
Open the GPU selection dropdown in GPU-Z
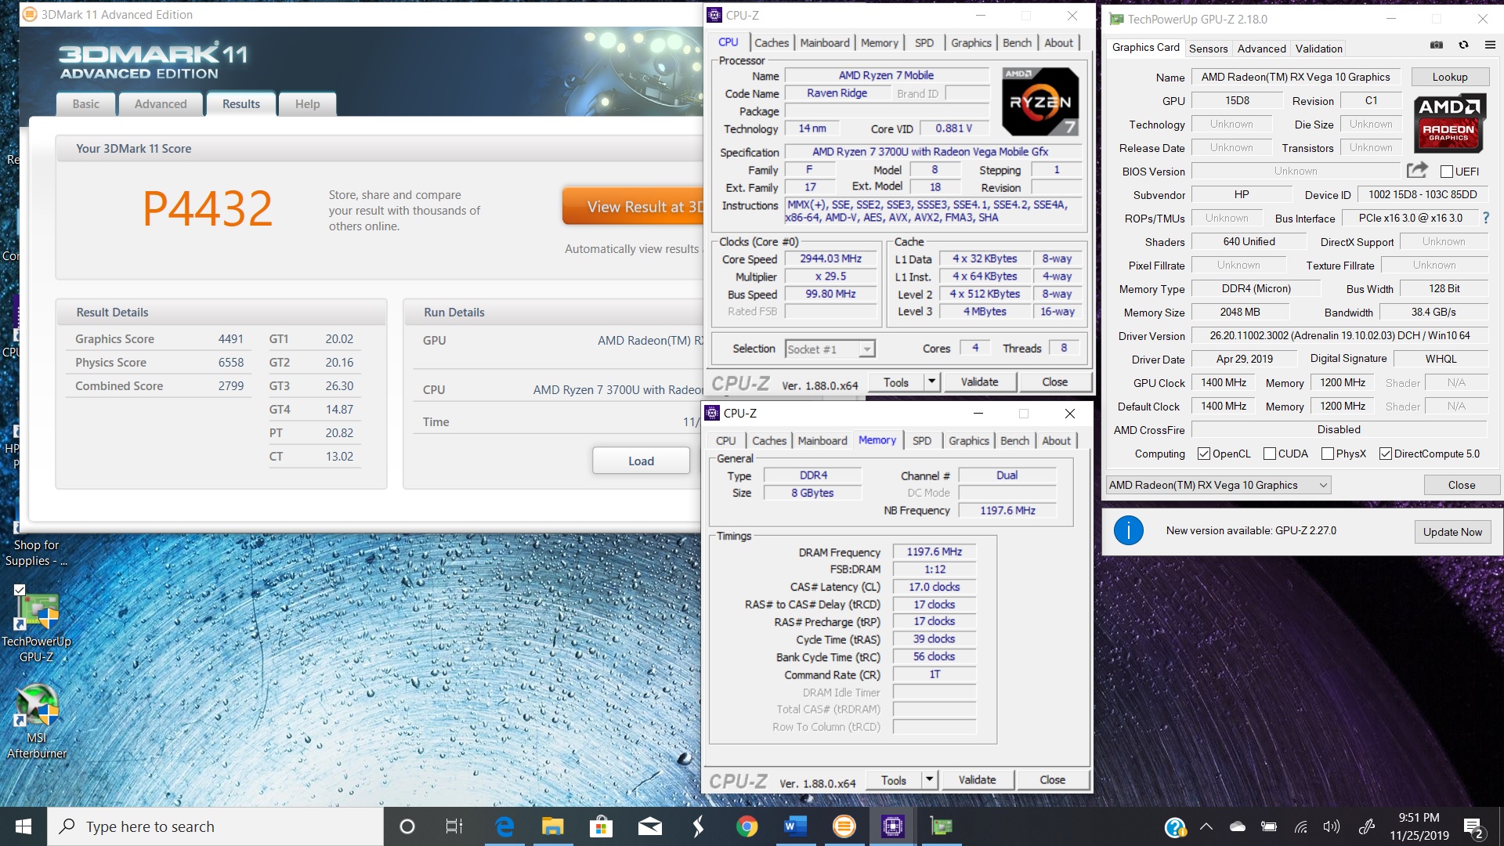pyautogui.click(x=1218, y=485)
